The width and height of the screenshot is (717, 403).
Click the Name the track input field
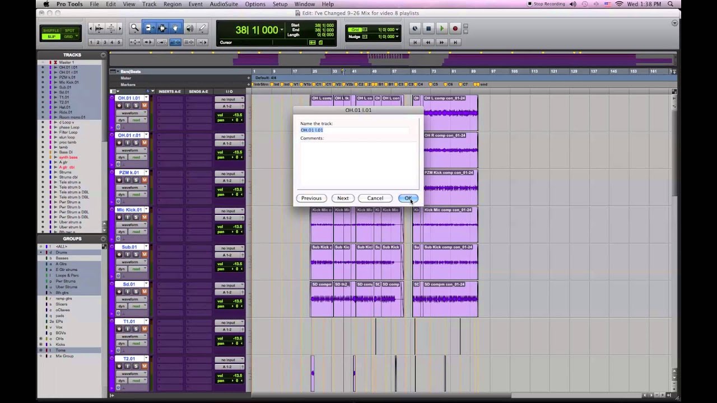(354, 130)
